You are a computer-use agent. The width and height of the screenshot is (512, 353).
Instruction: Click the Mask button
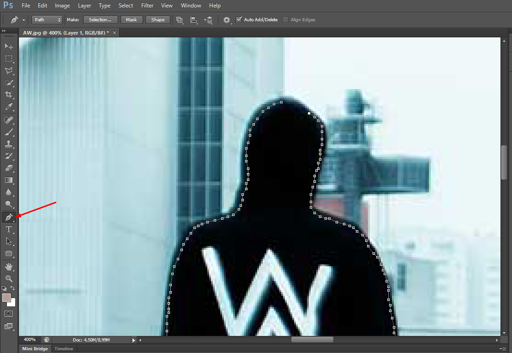tap(132, 20)
